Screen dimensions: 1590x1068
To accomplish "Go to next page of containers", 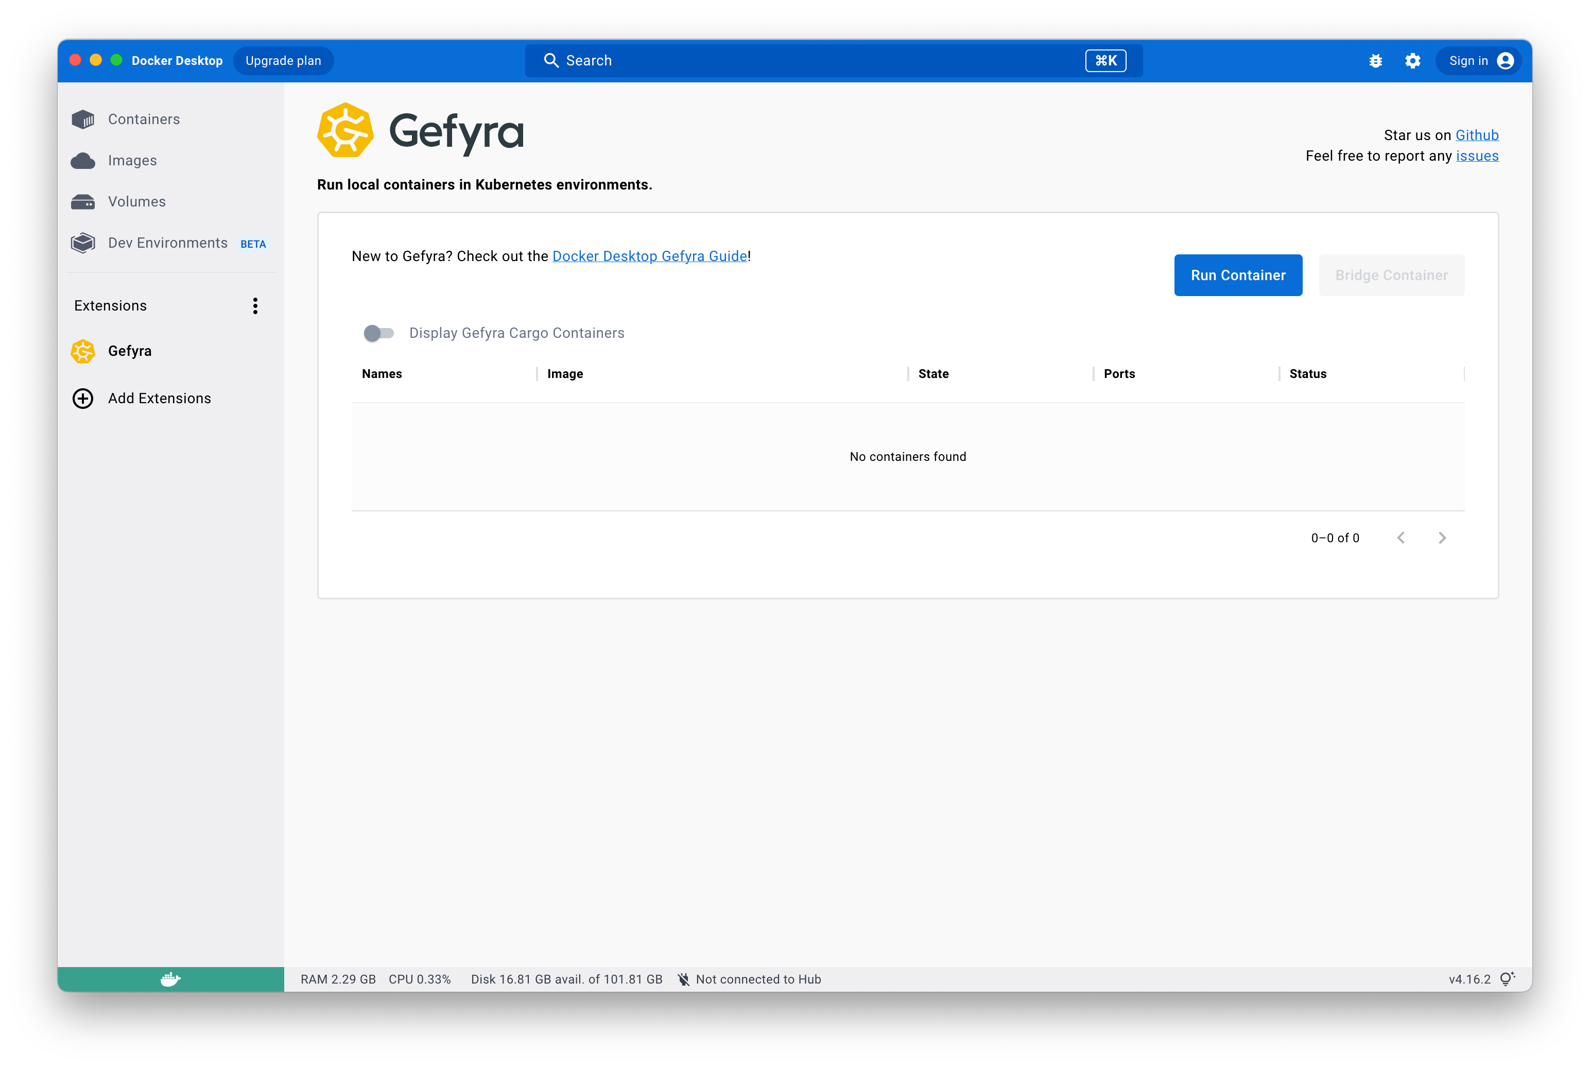I will [1442, 538].
